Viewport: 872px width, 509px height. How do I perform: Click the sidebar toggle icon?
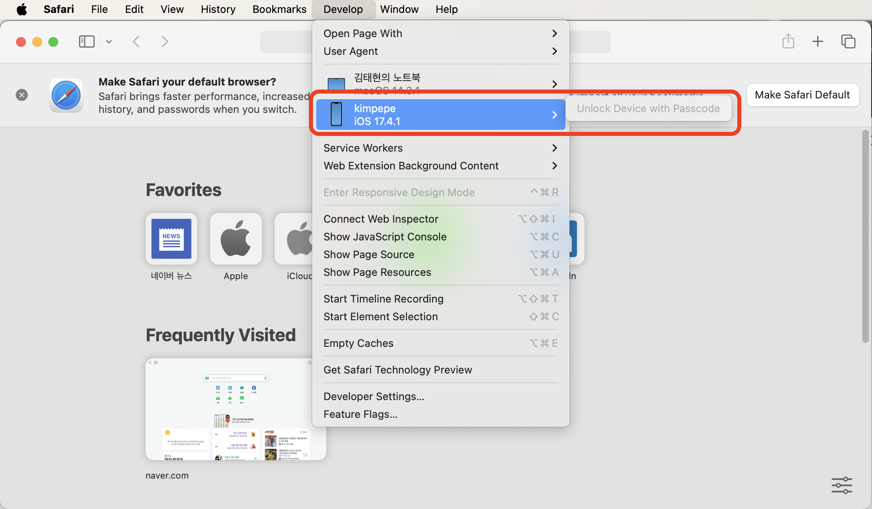86,42
